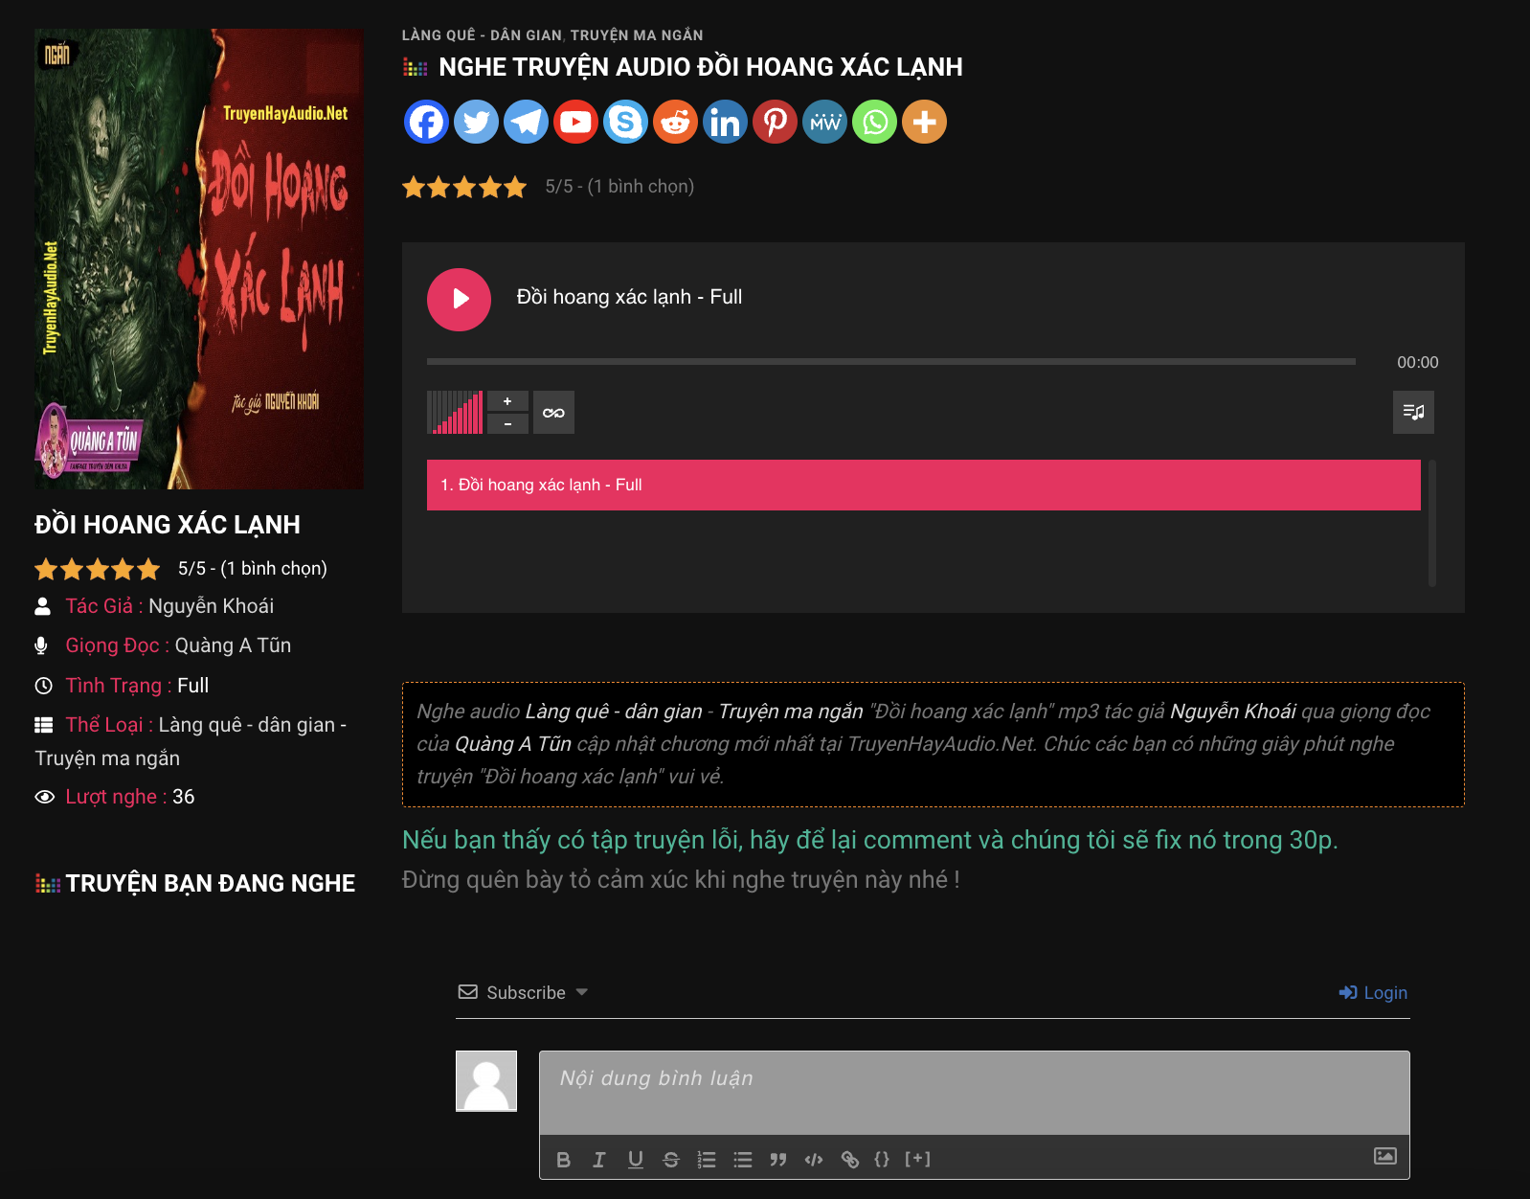Click Truyện ma ngắn in description box
The image size is (1530, 1199).
(x=791, y=712)
